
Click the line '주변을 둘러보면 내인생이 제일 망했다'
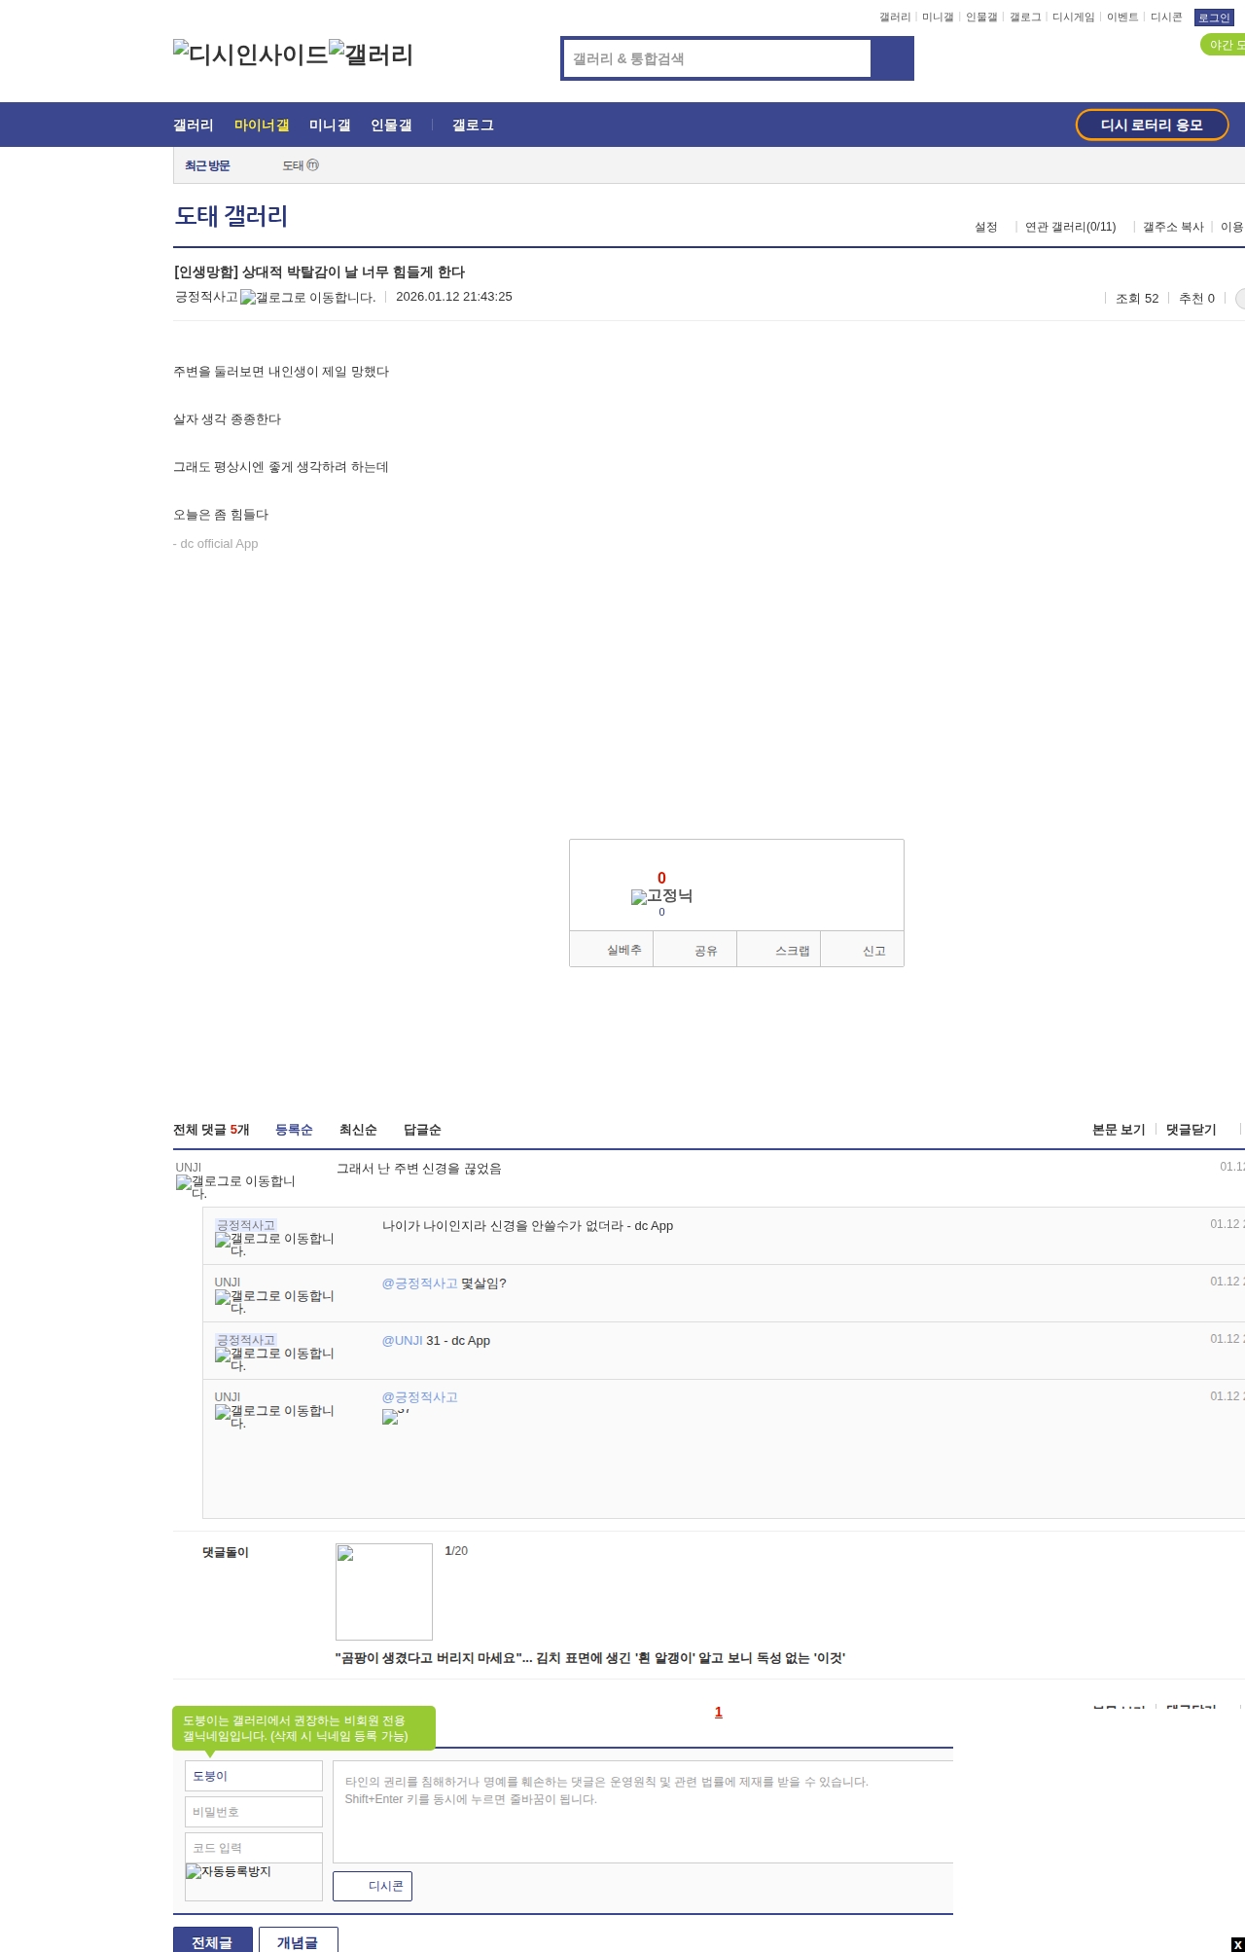pos(281,372)
